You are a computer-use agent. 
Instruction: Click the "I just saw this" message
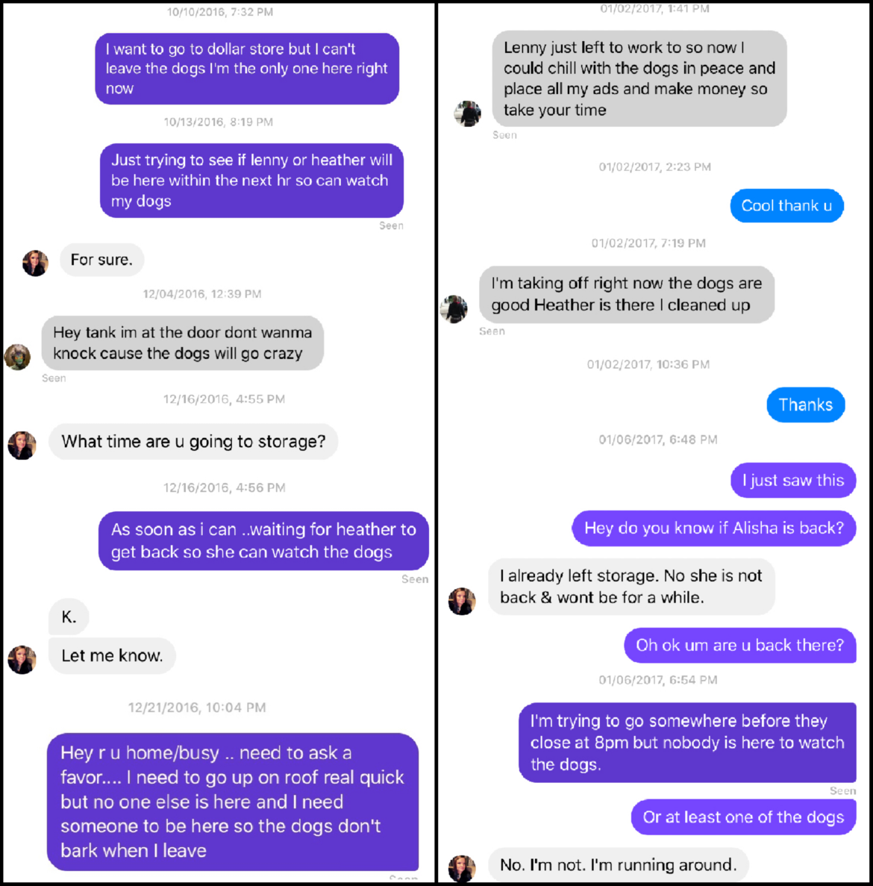(x=793, y=481)
